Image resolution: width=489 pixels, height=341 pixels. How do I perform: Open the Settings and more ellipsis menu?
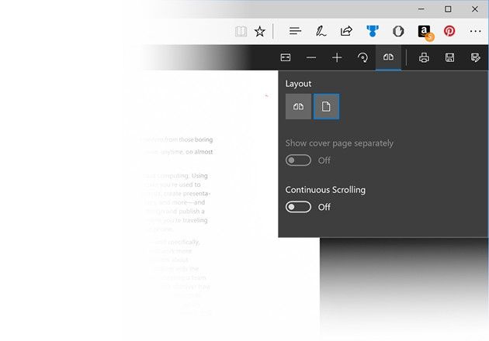tap(475, 31)
